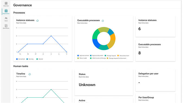Click the Approve content legend swatch

[78, 55]
